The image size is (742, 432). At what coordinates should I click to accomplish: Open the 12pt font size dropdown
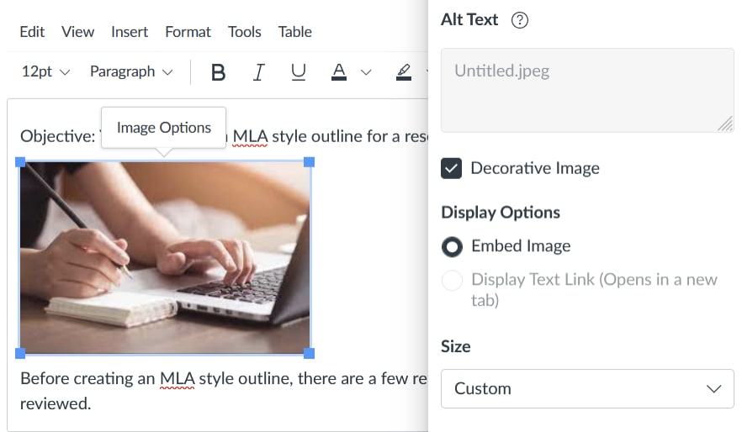[45, 71]
